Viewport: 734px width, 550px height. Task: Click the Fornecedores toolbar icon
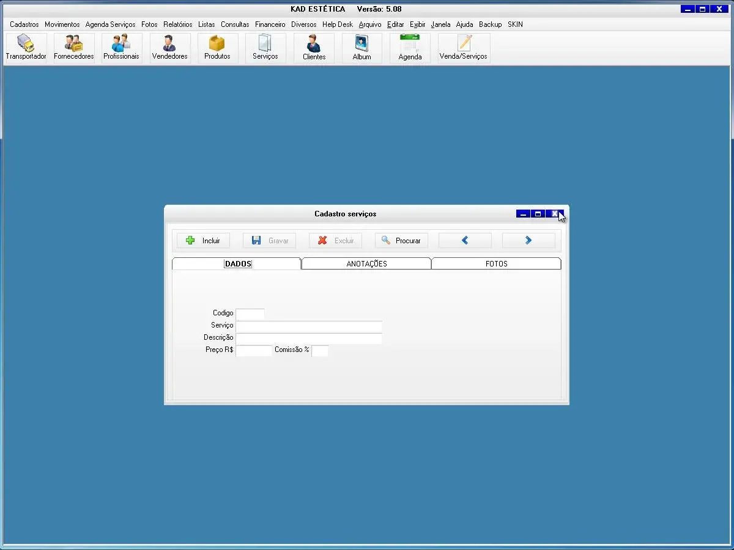pos(73,48)
